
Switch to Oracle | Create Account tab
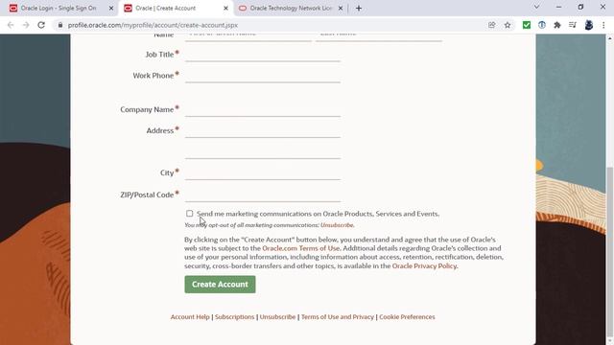175,9
